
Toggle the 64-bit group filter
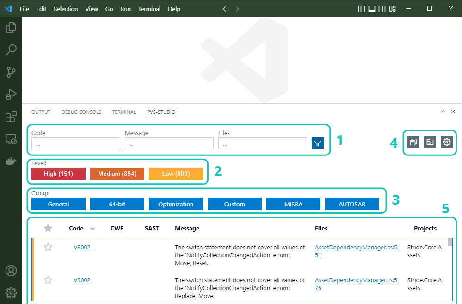tap(117, 204)
